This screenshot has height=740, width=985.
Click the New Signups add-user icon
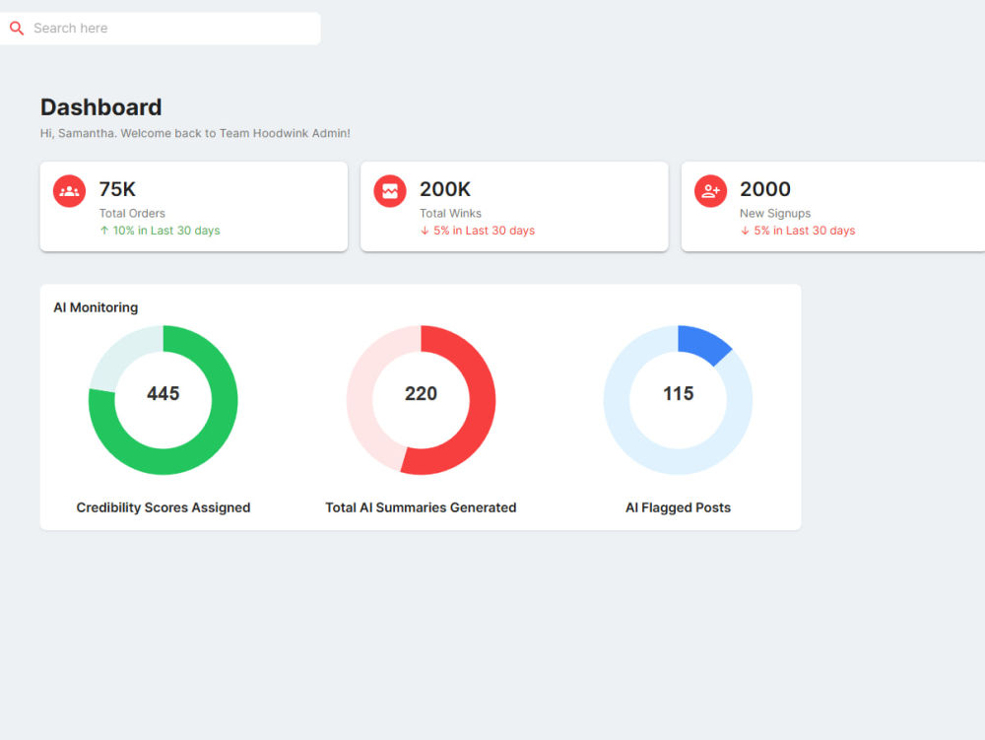click(x=710, y=191)
